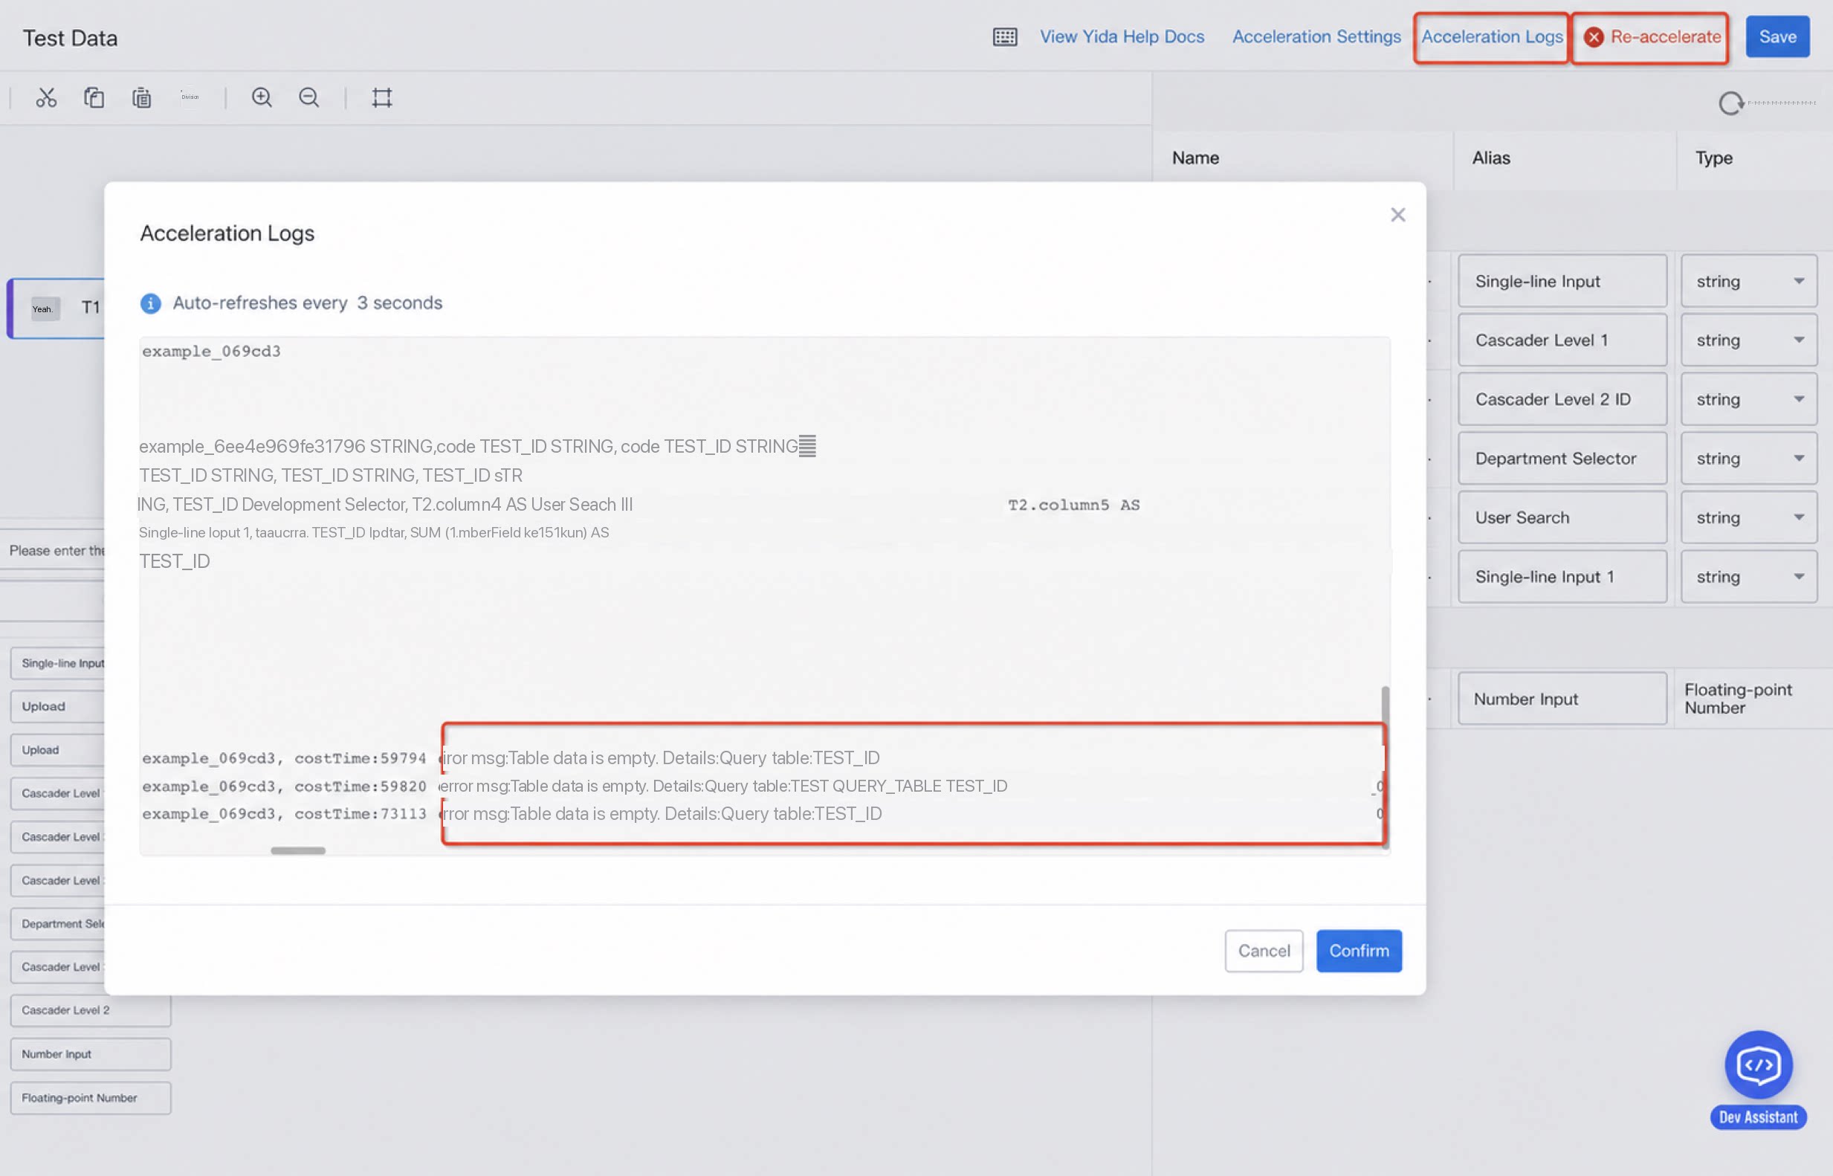Close the Acceleration Logs dialog
Screen dimensions: 1833x1176
click(1397, 216)
